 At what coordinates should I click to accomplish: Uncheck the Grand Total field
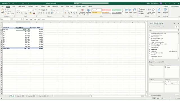(x=150, y=49)
